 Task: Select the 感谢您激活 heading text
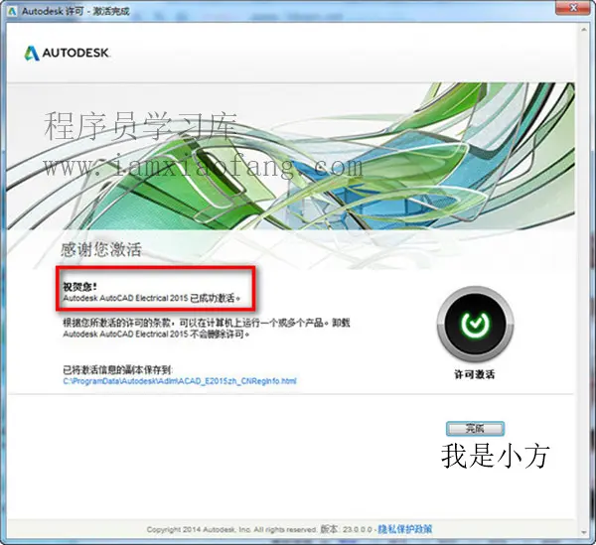pos(101,249)
